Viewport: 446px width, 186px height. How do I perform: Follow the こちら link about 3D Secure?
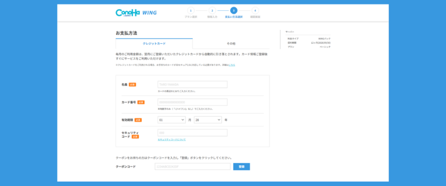click(232, 65)
